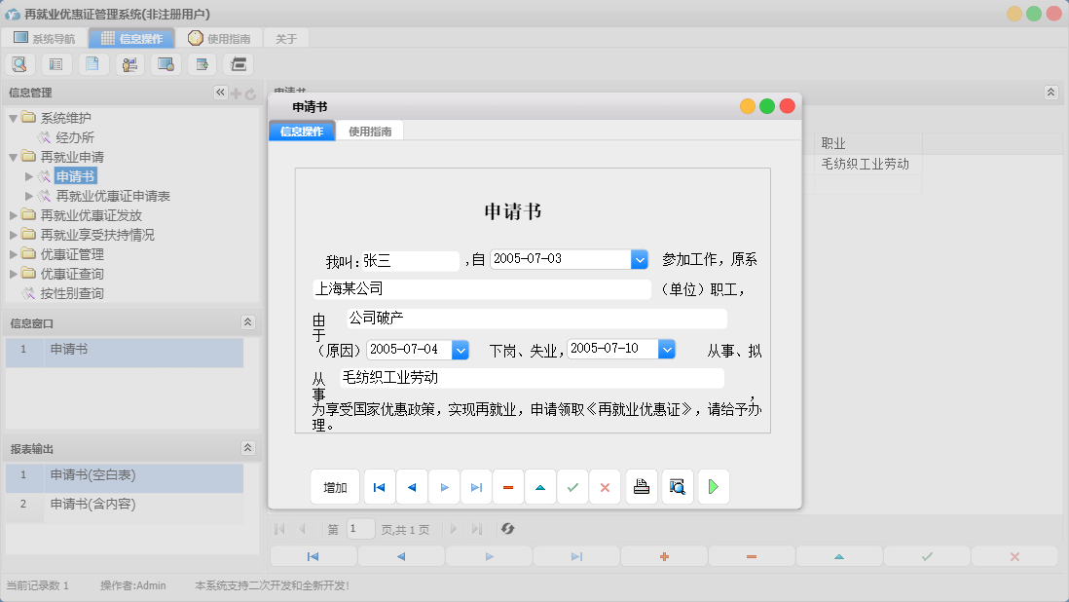Screen dimensions: 1069x602
Task: Select the search/preview icon in the main toolbar
Action: click(20, 63)
